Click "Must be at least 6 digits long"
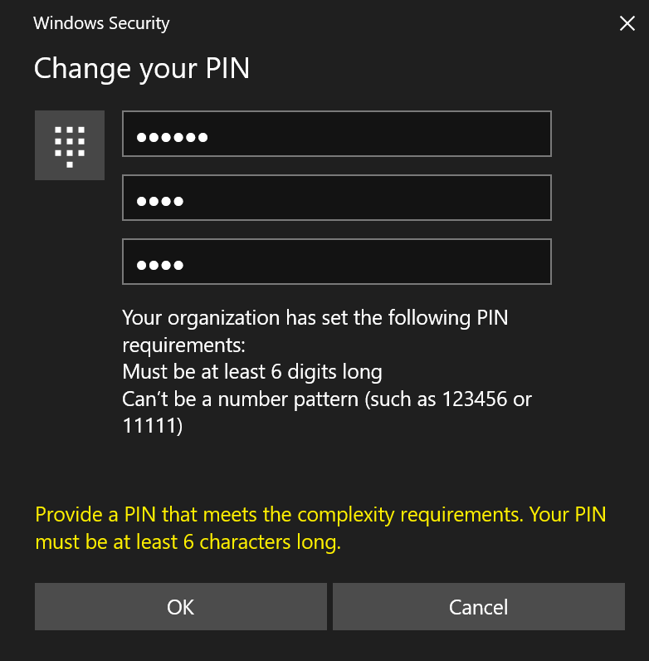649x661 pixels. 252,371
